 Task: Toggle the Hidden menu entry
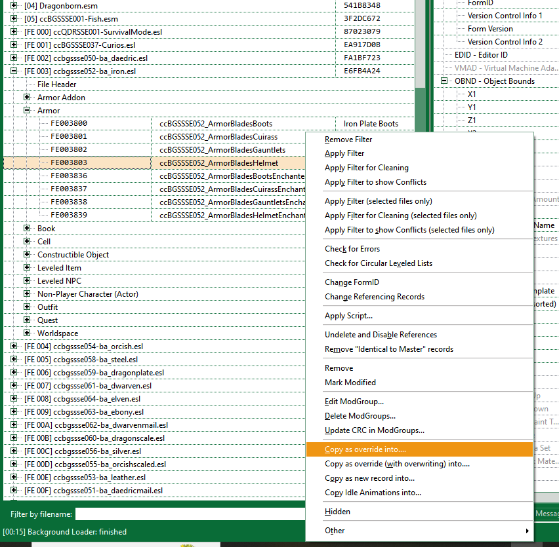[419, 512]
